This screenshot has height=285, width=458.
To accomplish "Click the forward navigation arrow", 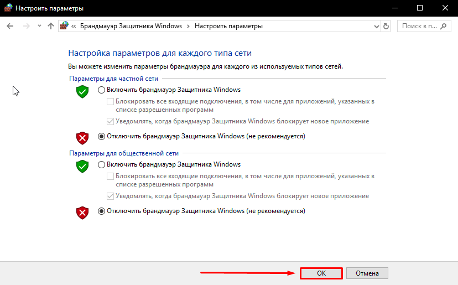I will 27,26.
